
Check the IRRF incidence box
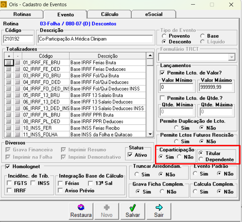point(9,191)
